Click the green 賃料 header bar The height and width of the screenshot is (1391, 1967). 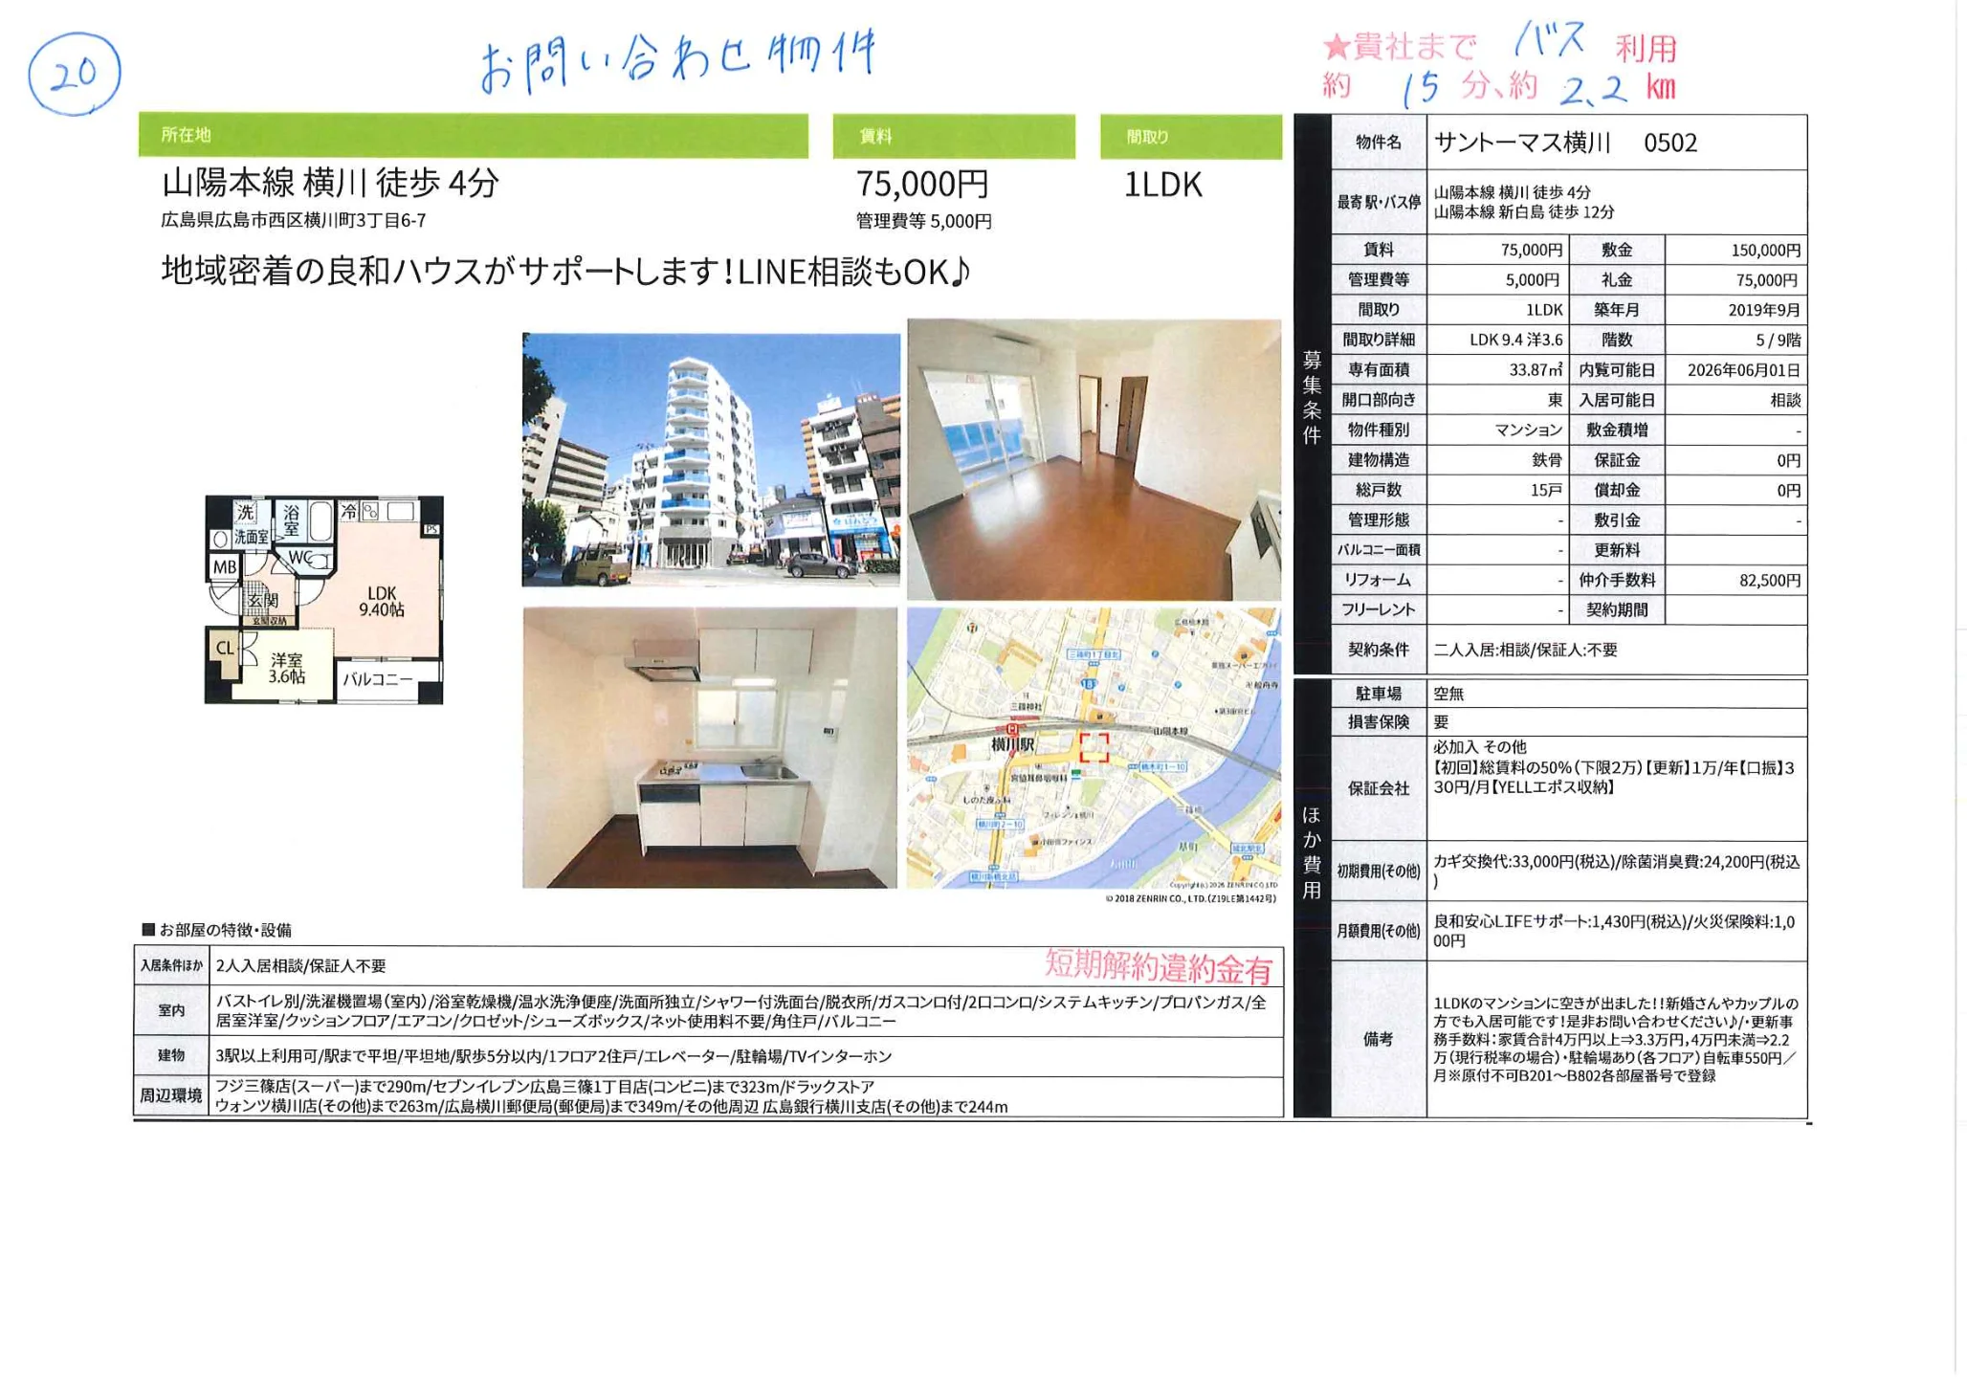coord(953,136)
